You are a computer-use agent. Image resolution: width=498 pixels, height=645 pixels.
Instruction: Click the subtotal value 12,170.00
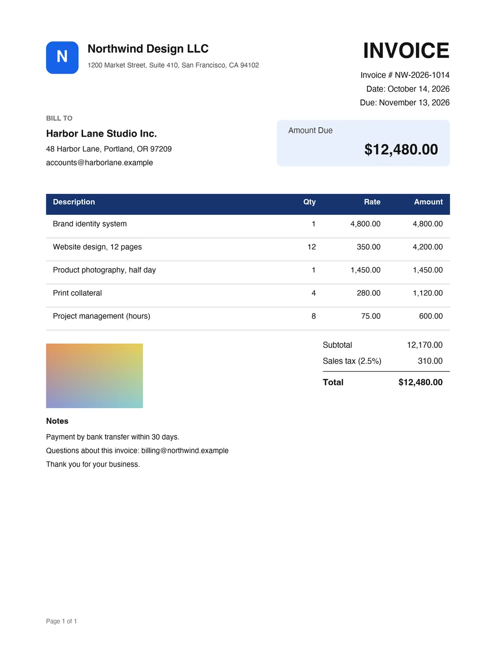[x=425, y=345]
